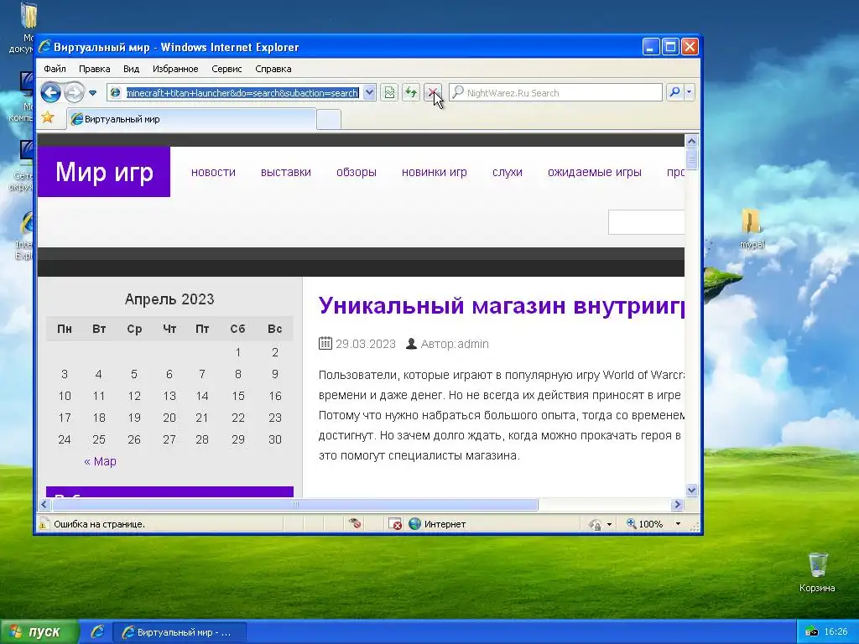The image size is (859, 644).
Task: Click the pop-up blocked status icon
Action: 394,524
